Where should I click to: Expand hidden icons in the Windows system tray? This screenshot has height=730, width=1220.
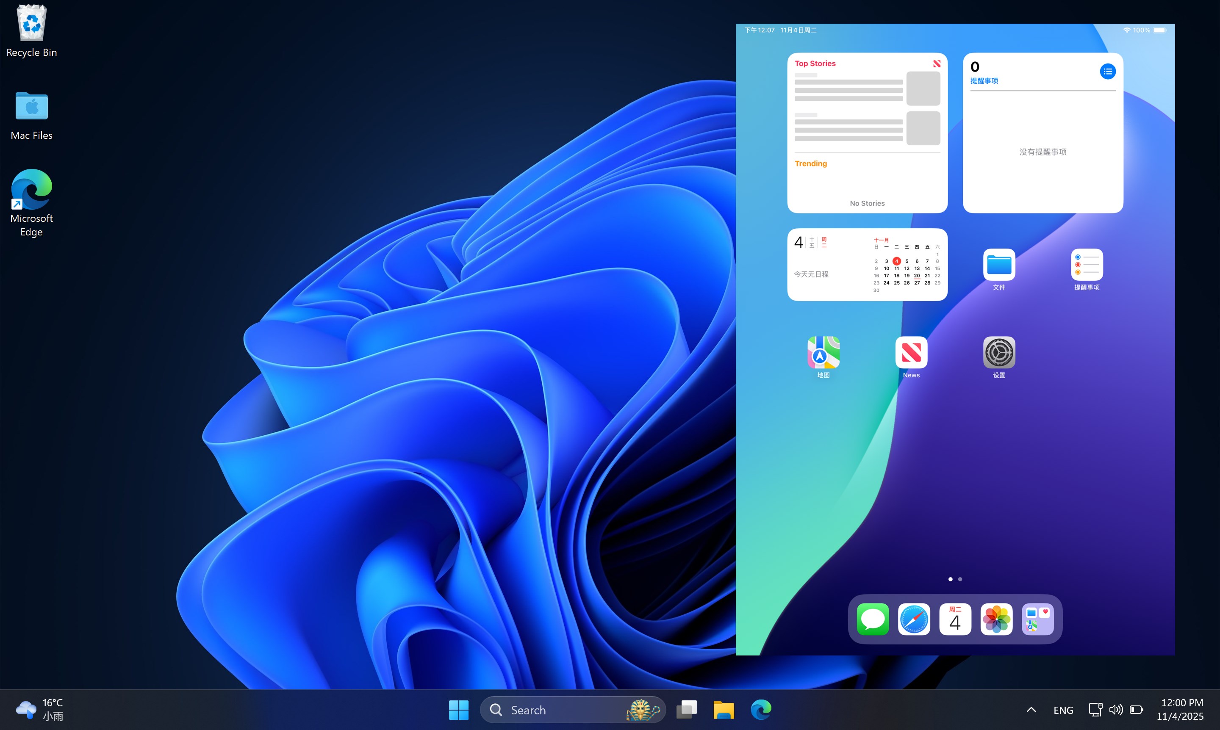click(1031, 709)
